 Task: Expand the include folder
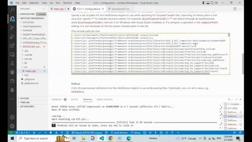(28, 59)
